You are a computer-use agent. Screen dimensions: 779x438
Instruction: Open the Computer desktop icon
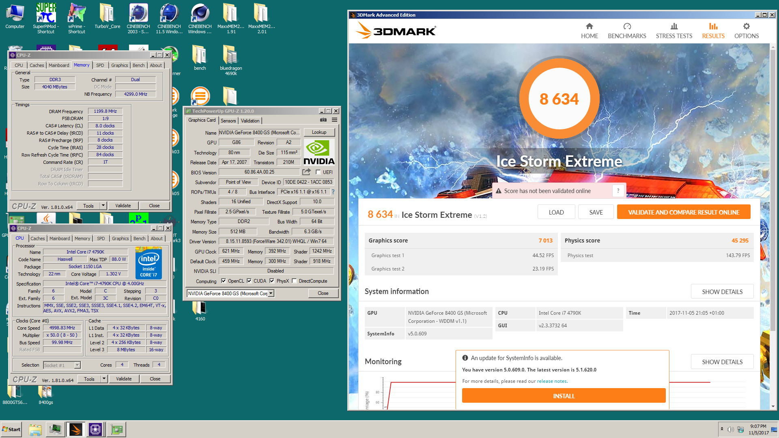[x=15, y=16]
